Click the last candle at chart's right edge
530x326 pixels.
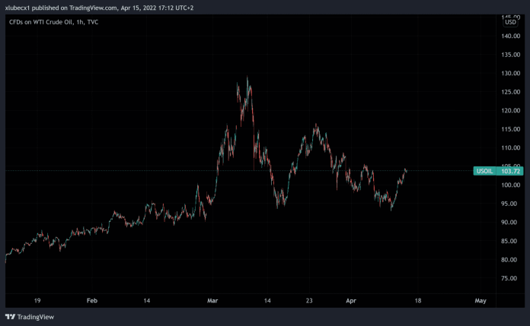pos(407,170)
